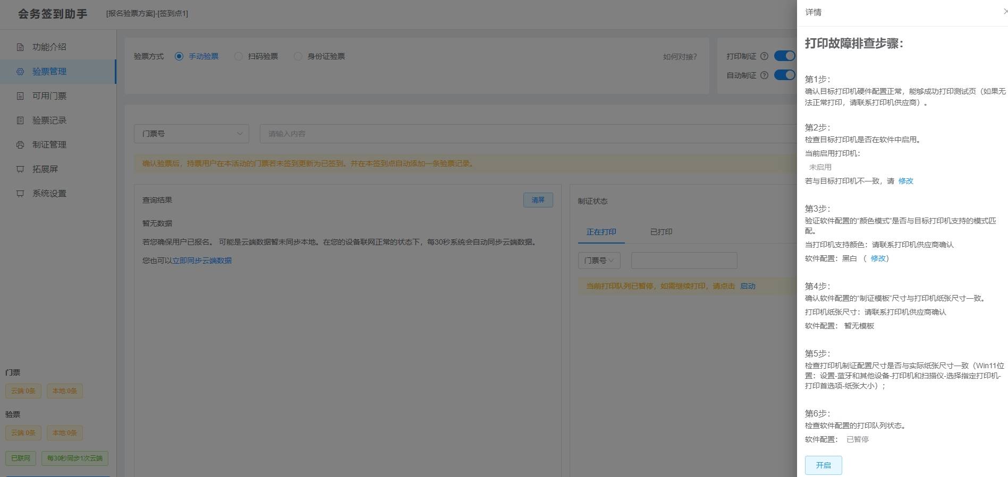Image resolution: width=1008 pixels, height=477 pixels.
Task: Click help icon next to 打印制证
Action: [x=764, y=56]
